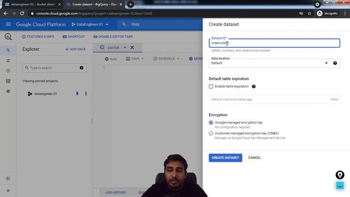
Task: Click SHORTCUT in the top bar
Action: pyautogui.click(x=74, y=37)
